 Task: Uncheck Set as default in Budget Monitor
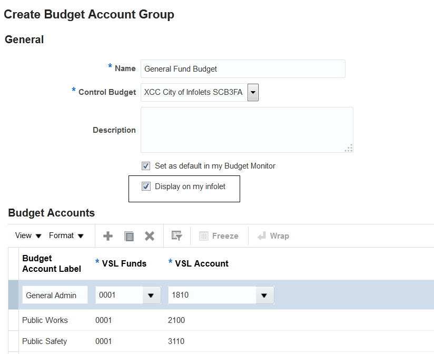tap(146, 166)
